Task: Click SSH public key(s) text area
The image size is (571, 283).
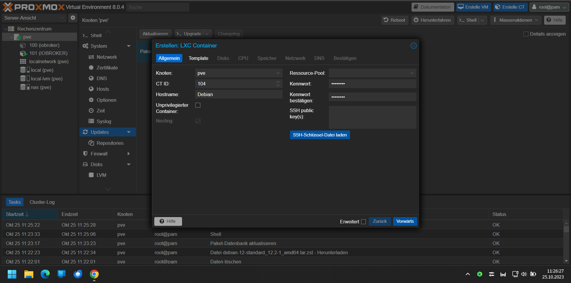Action: 372,117
